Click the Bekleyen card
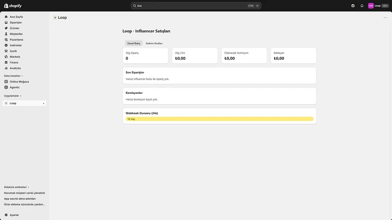 [293, 56]
